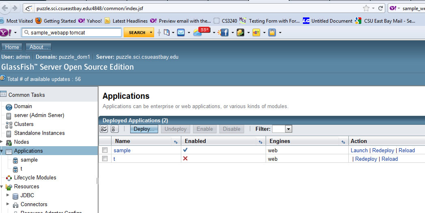Check the checkbox for sample application
Screen dimensions: 425x213
(105, 150)
